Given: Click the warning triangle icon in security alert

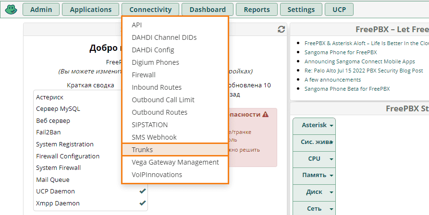Looking at the screenshot, I should (265, 115).
